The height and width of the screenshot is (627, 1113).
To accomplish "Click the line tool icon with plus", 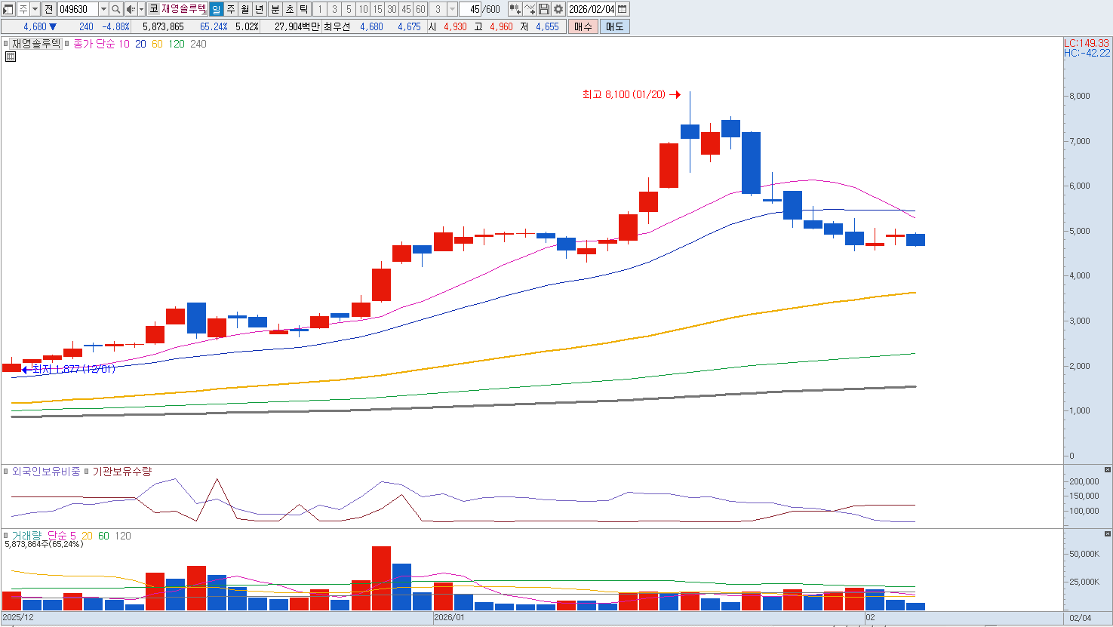I will (529, 9).
